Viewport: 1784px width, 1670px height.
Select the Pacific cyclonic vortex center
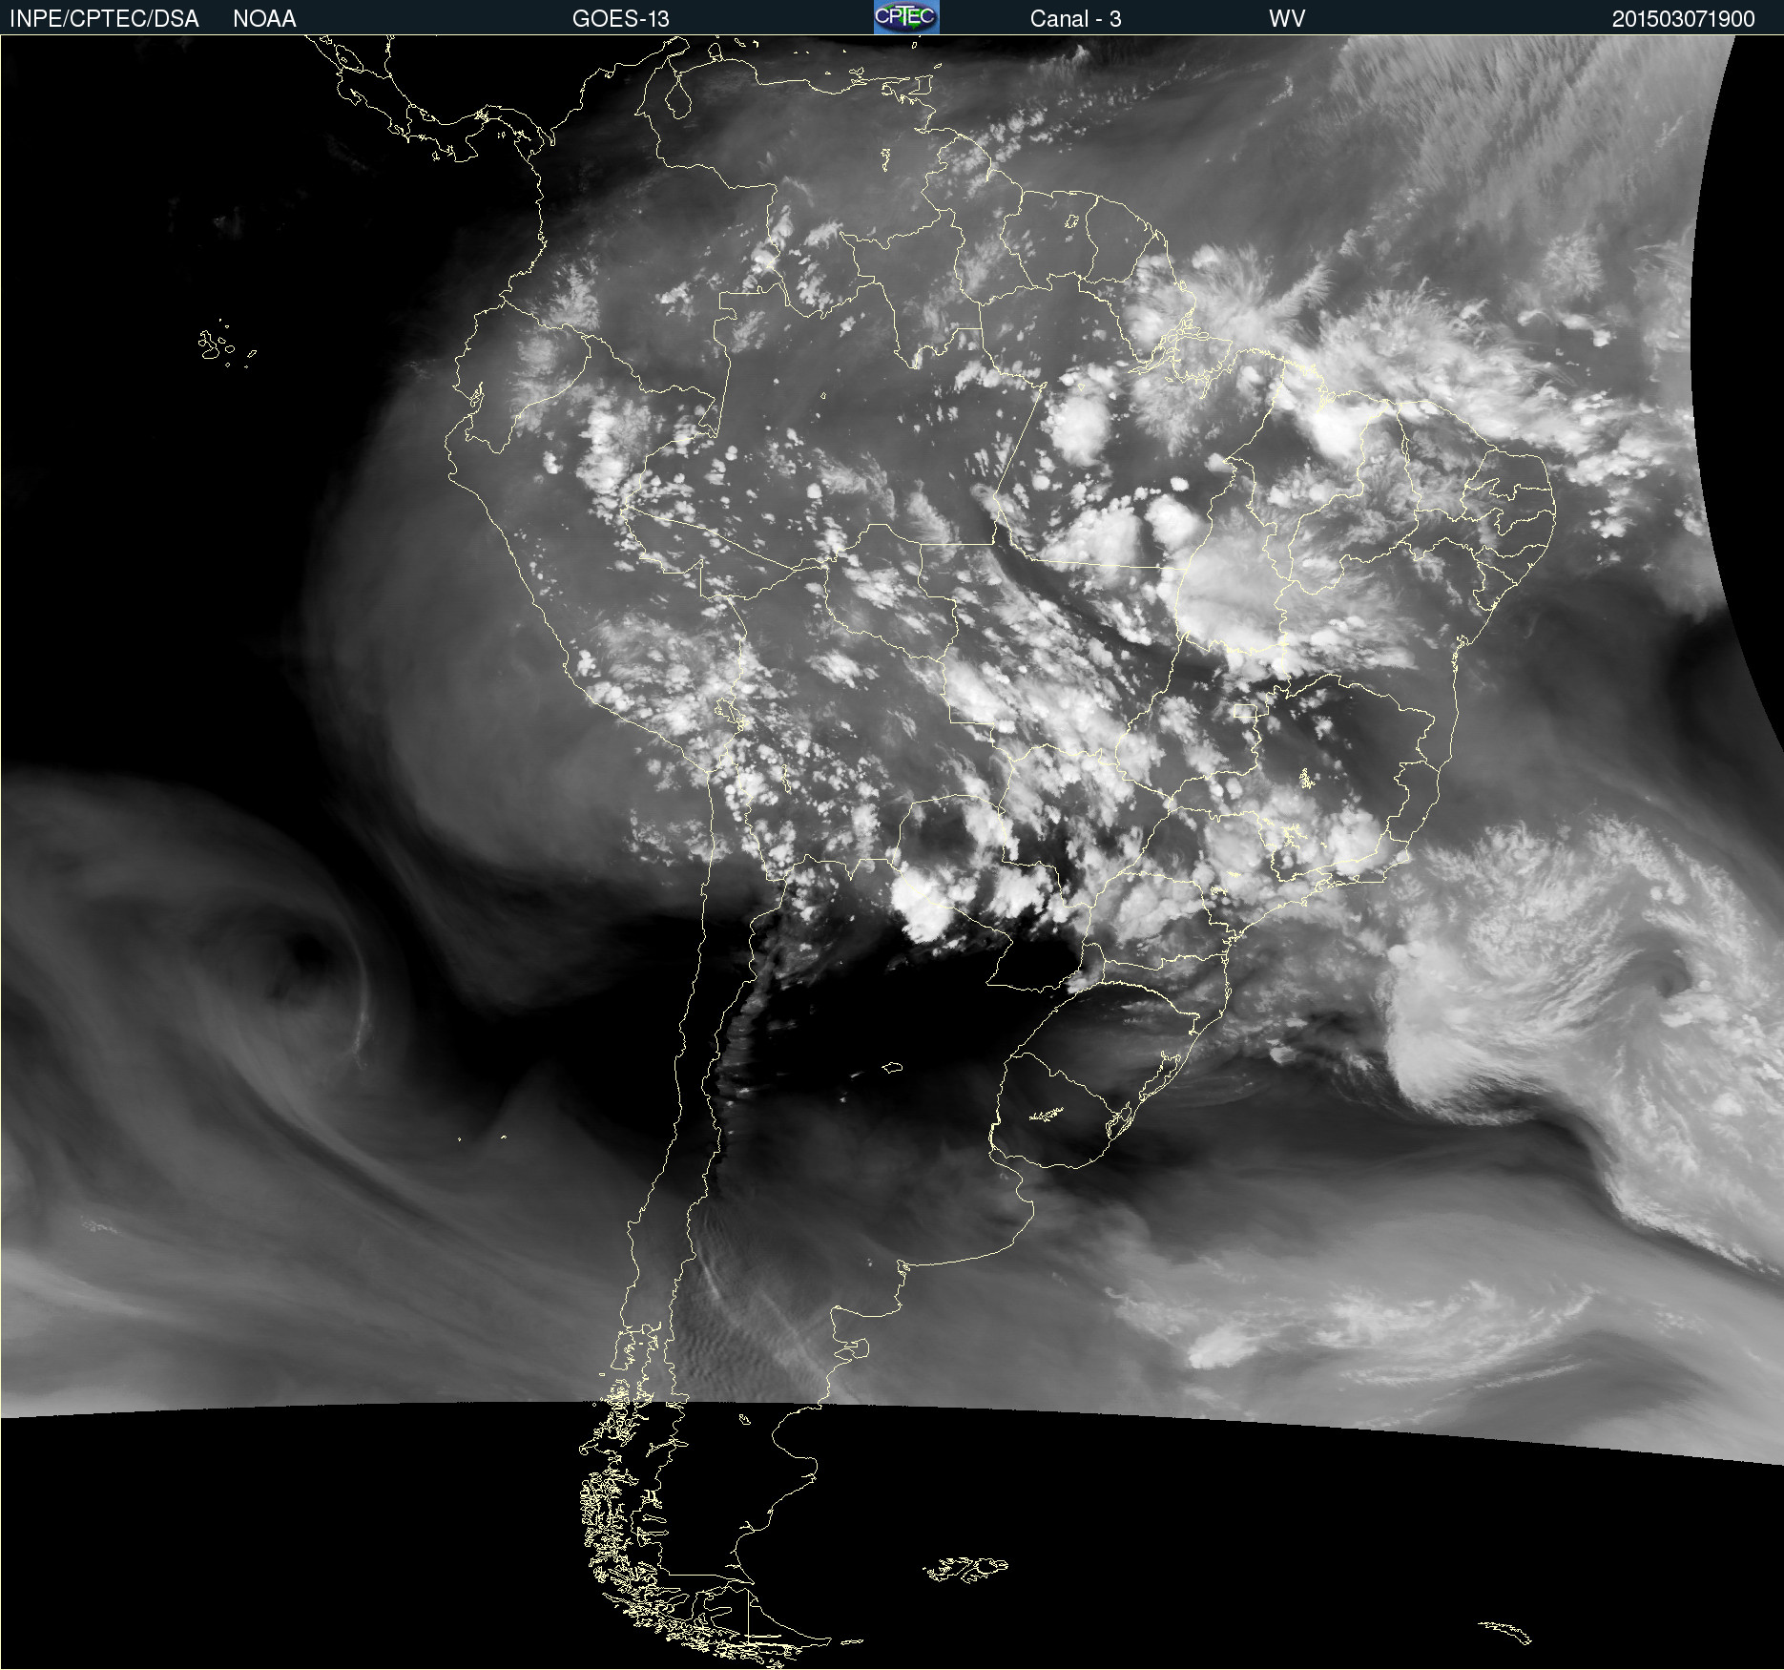pos(303,954)
